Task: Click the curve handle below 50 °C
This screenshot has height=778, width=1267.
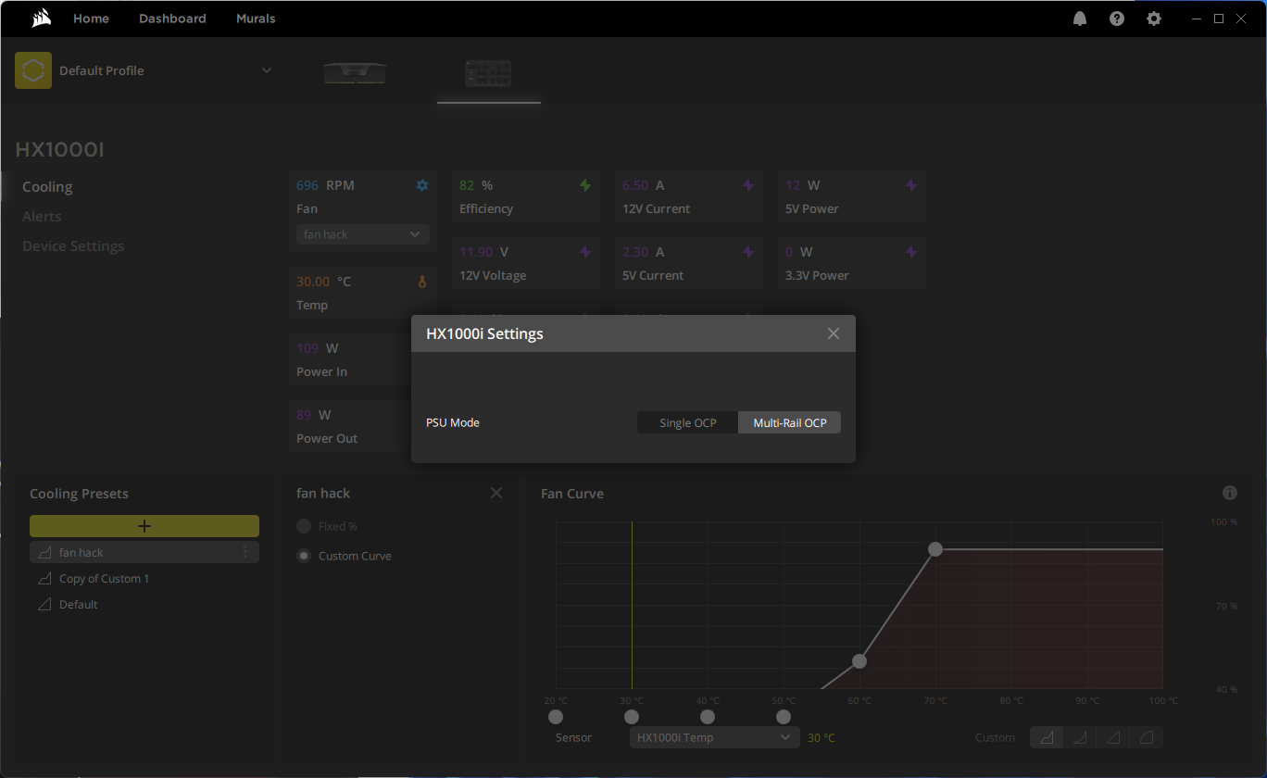Action: pos(784,717)
